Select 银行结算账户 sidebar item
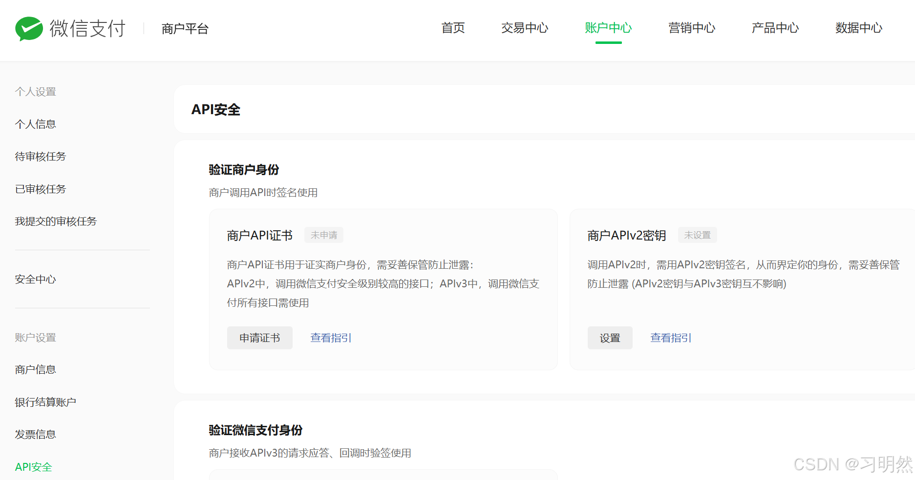 click(x=45, y=402)
